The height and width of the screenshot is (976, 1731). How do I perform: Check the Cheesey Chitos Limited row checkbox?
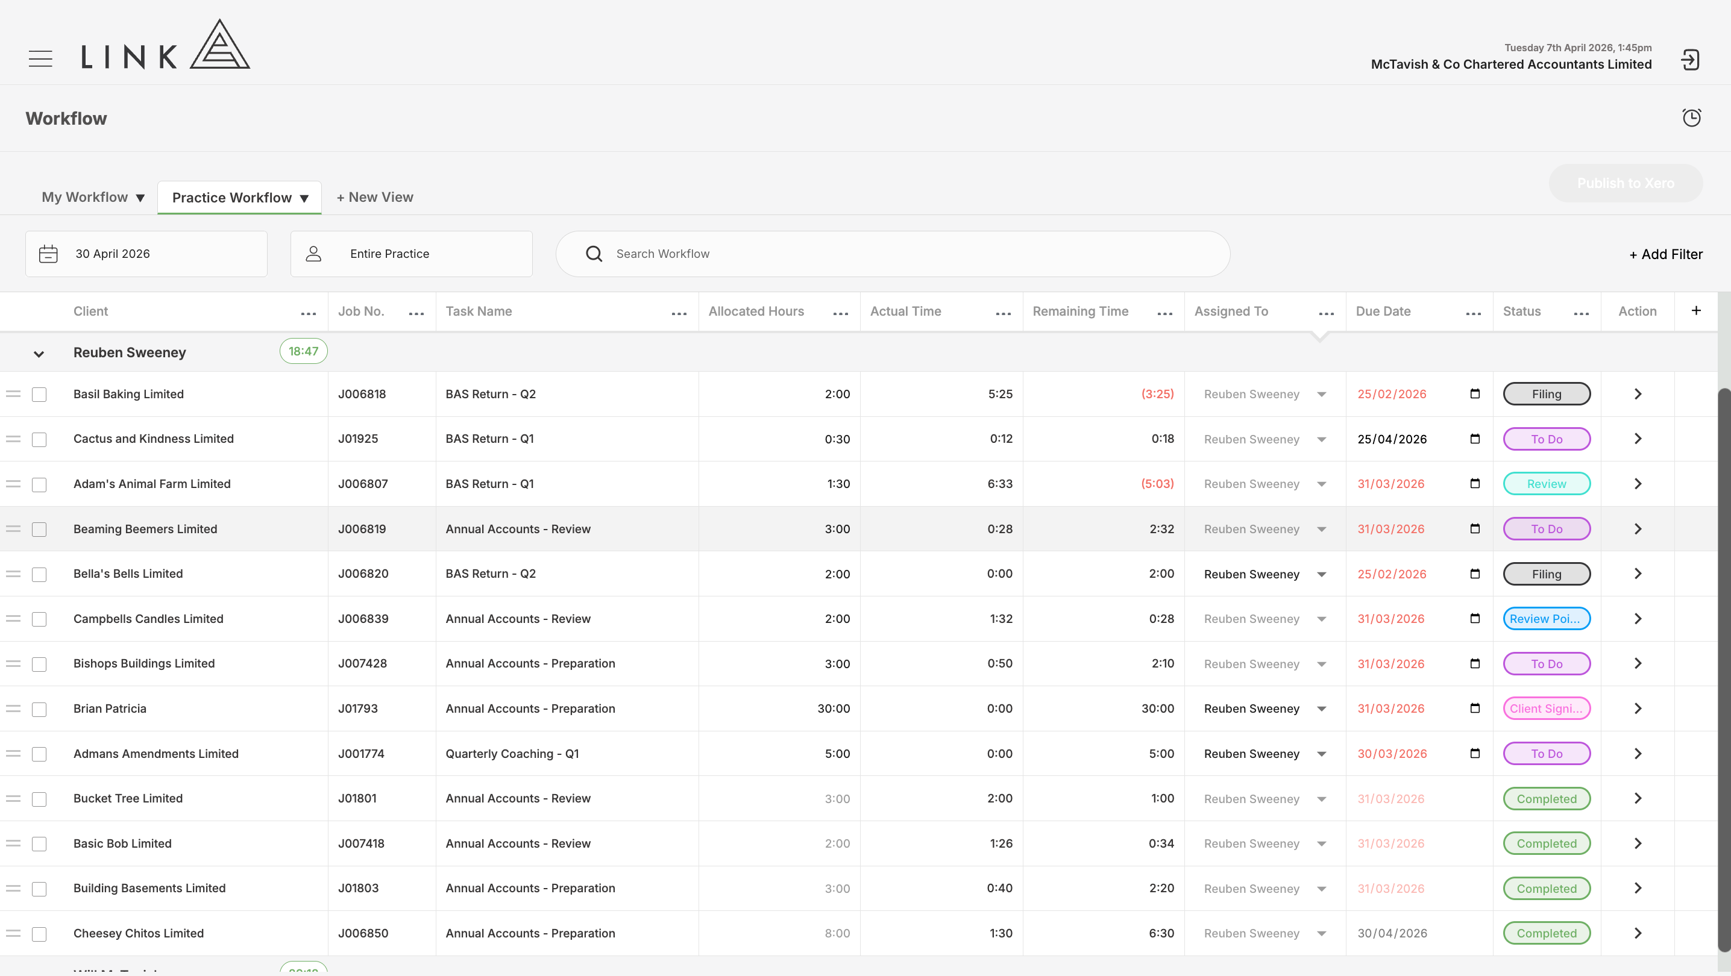pyautogui.click(x=40, y=934)
